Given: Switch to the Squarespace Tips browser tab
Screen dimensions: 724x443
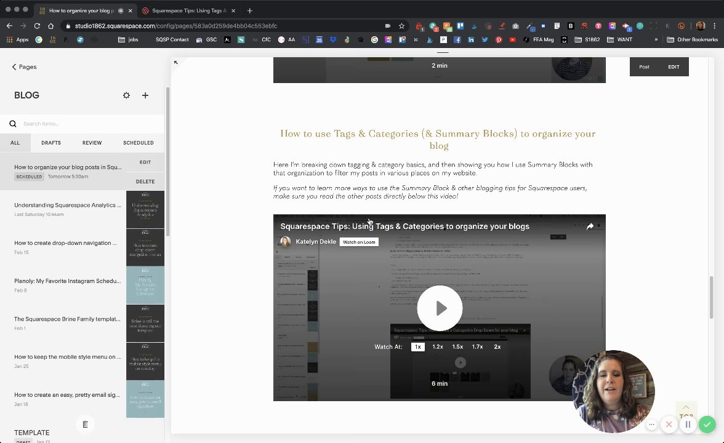Looking at the screenshot, I should [189, 10].
